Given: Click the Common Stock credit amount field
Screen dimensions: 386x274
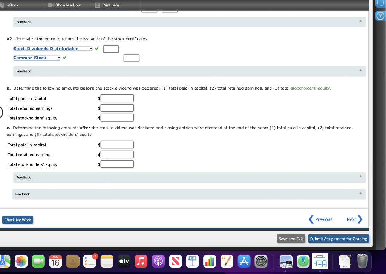Looking at the screenshot, I should tap(132, 58).
